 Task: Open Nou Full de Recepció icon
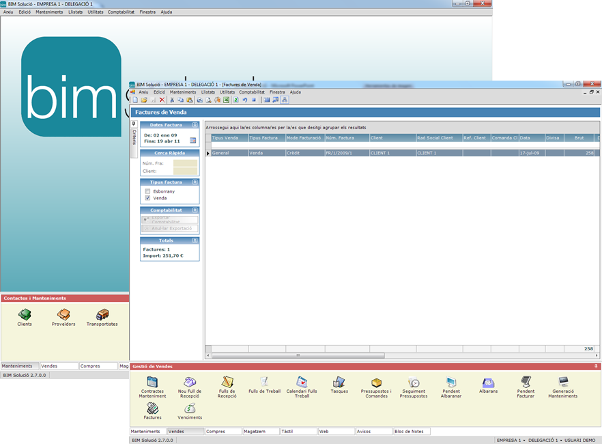(190, 387)
